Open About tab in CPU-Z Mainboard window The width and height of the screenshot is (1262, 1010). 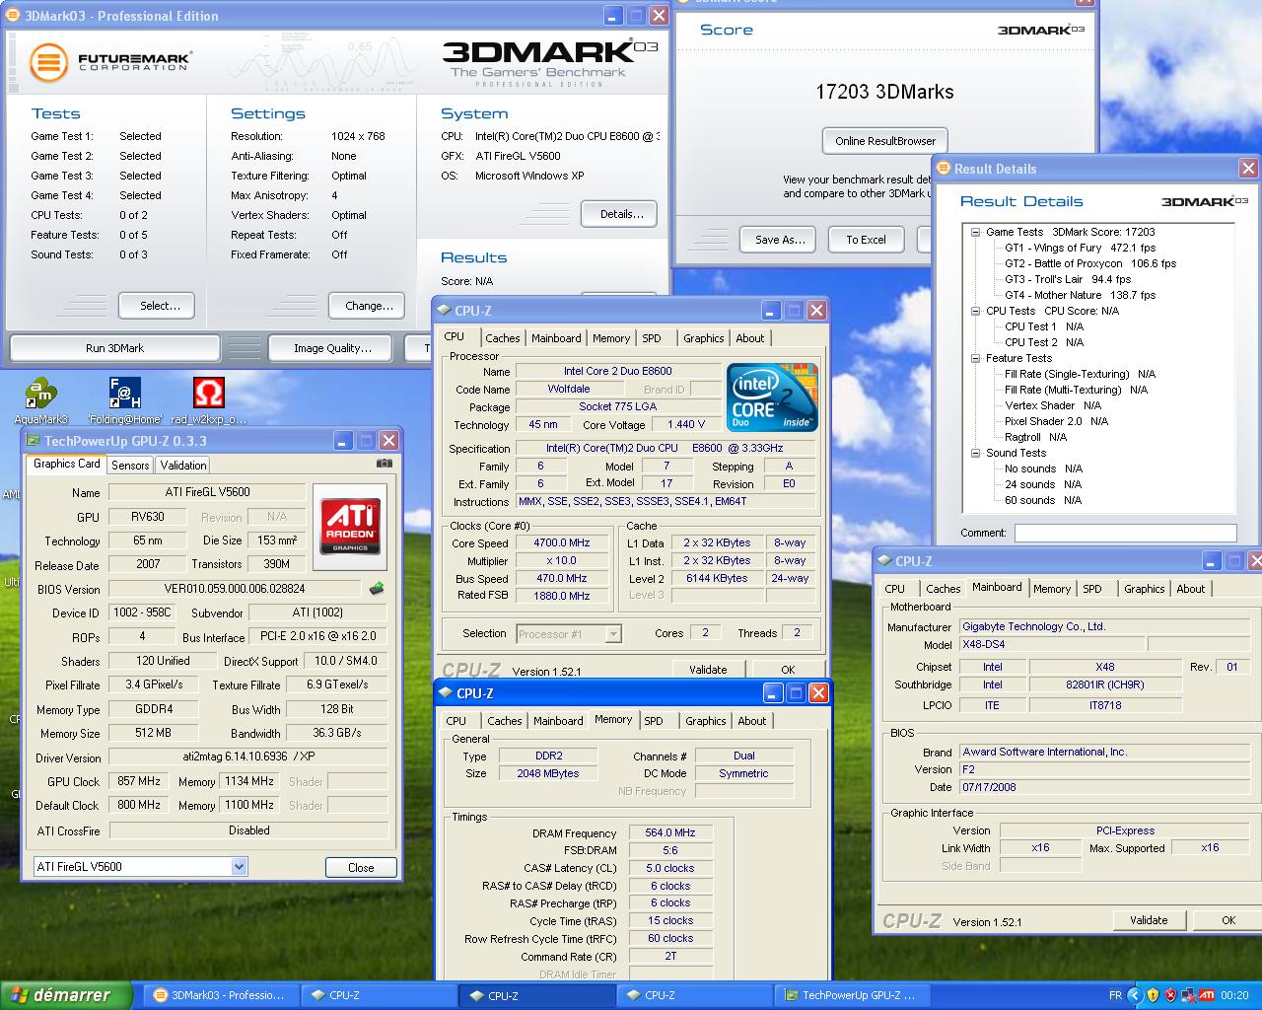coord(1190,589)
